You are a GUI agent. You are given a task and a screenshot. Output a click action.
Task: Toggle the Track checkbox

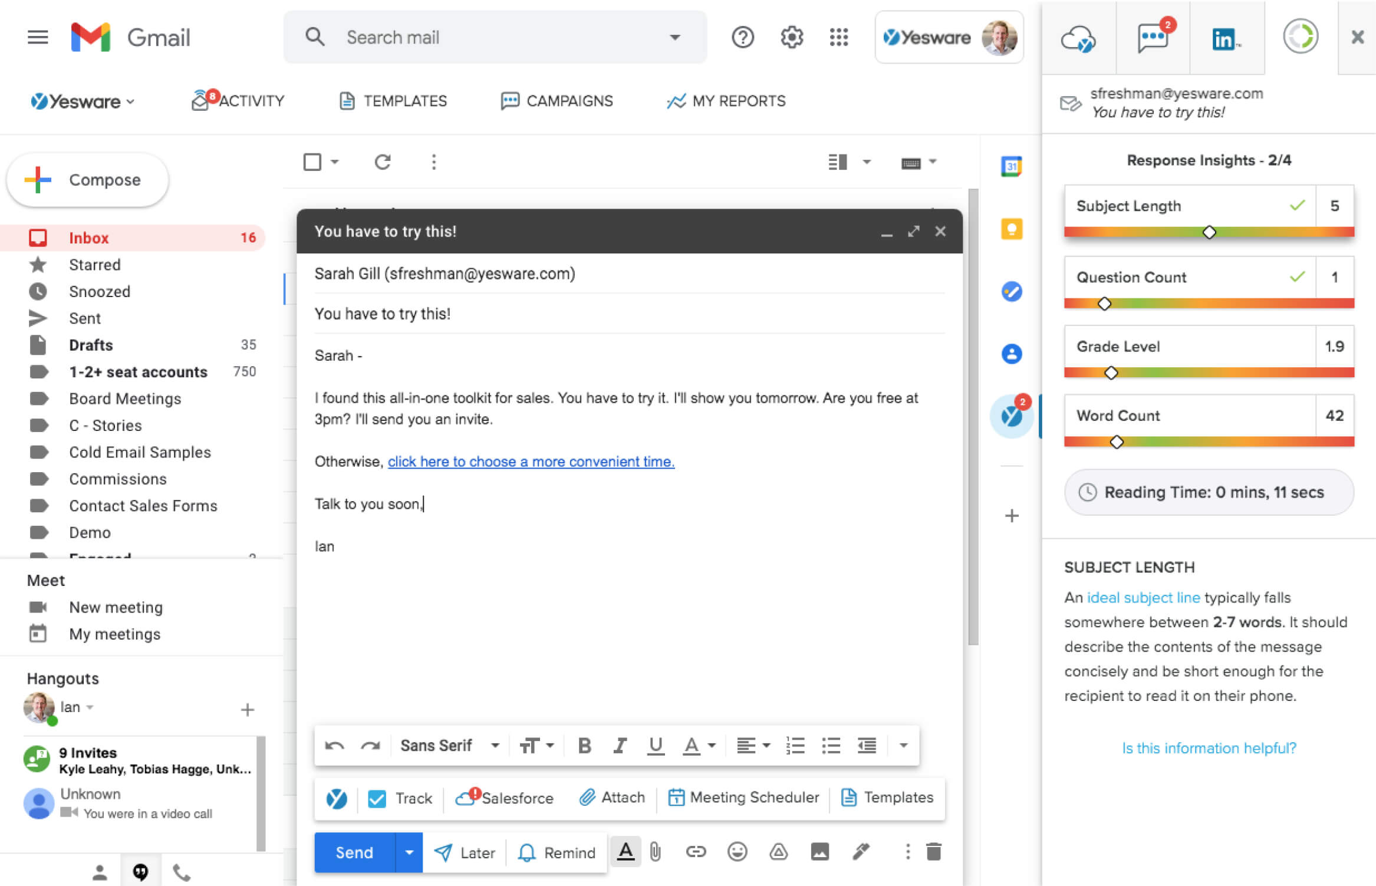tap(377, 799)
